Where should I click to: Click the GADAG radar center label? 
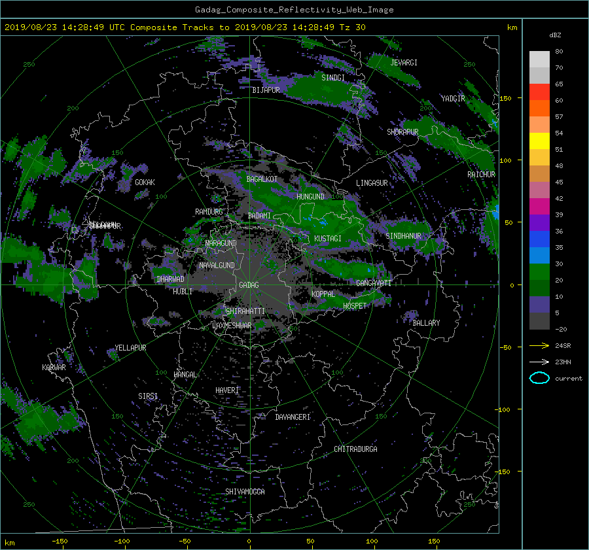(x=249, y=285)
